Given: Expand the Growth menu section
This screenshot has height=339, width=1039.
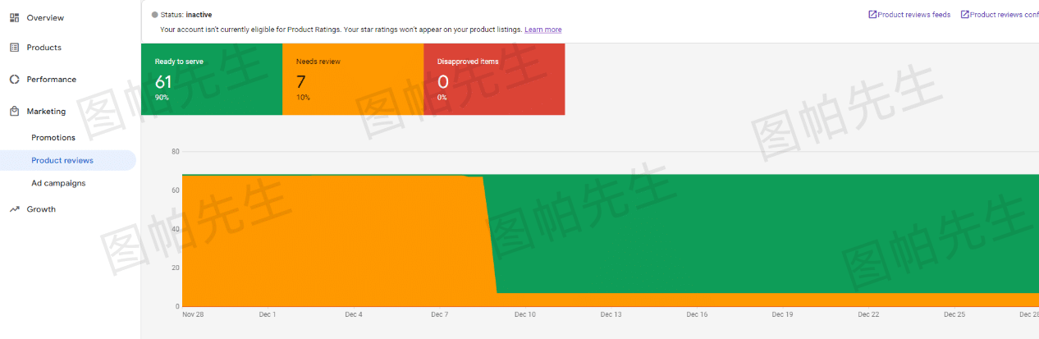Looking at the screenshot, I should [x=41, y=209].
